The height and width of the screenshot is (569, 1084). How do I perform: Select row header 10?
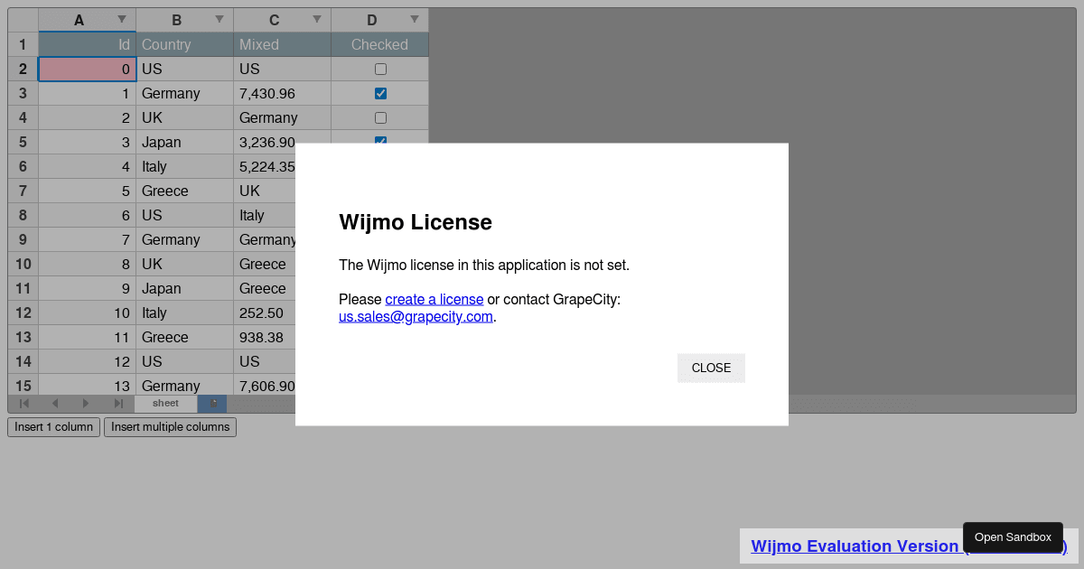(x=23, y=265)
